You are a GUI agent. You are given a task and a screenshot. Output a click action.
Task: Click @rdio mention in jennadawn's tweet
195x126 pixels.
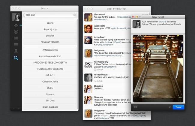click(x=107, y=42)
